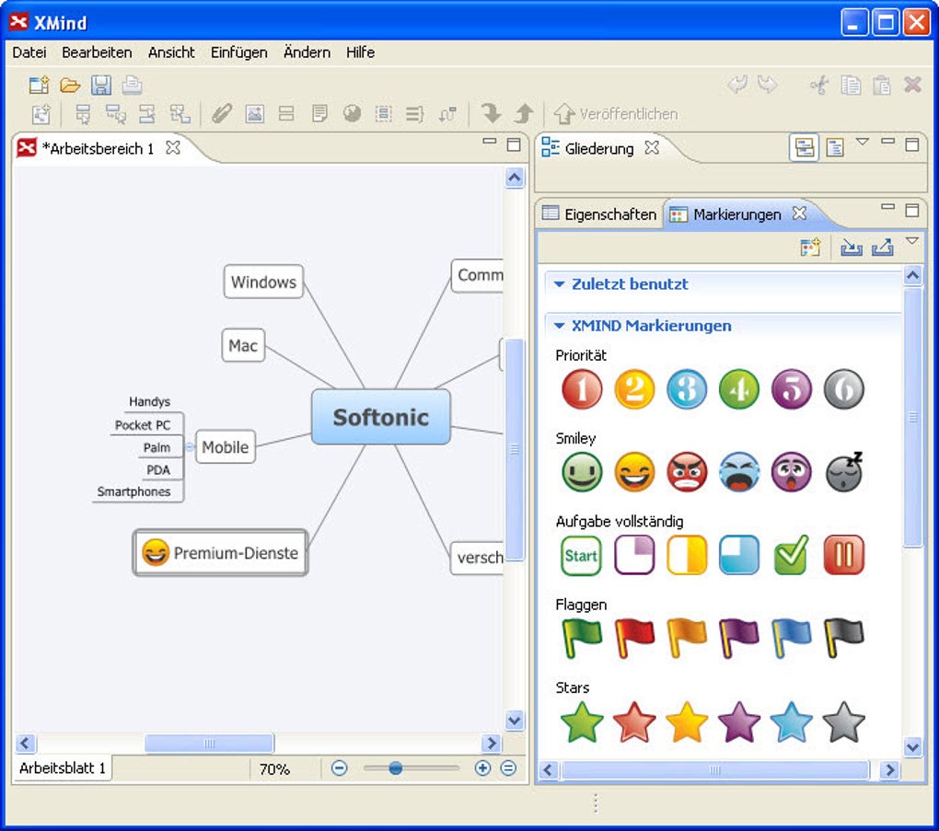Collapse the Zuletzt benutzt section
This screenshot has height=831, width=939.
point(560,283)
